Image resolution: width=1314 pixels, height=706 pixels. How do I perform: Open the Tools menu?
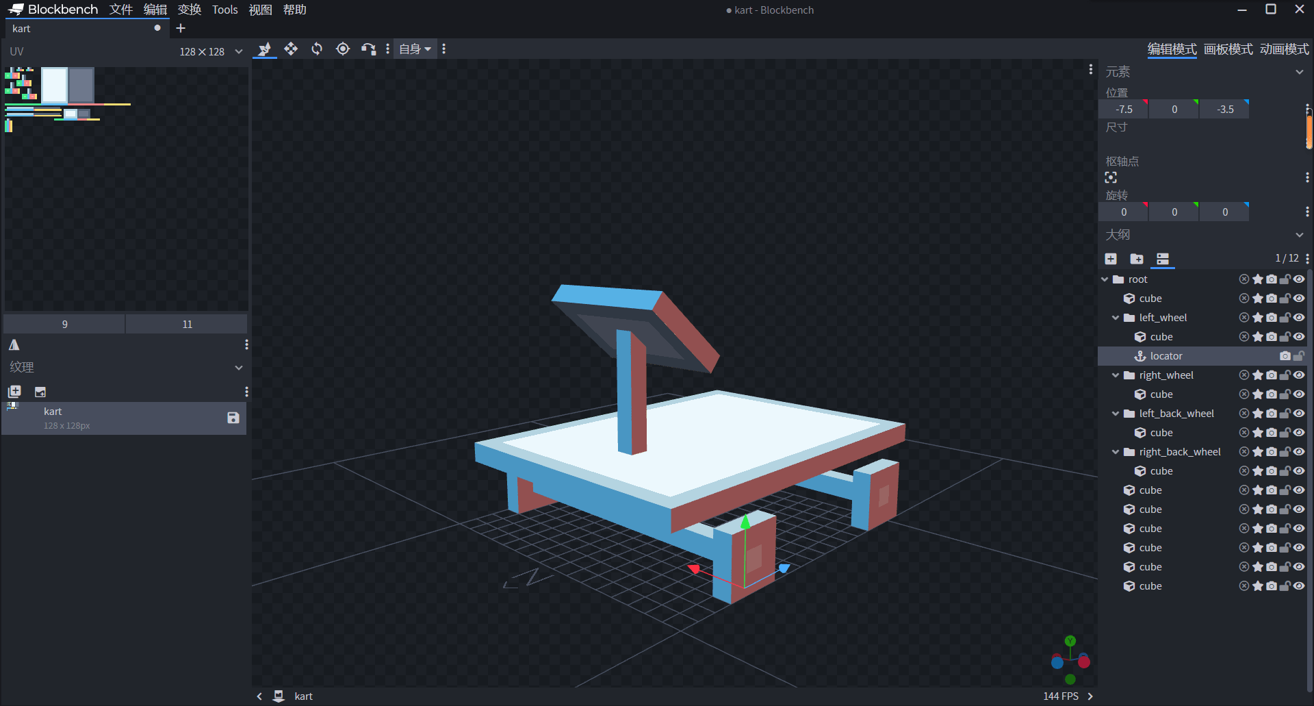click(x=224, y=10)
